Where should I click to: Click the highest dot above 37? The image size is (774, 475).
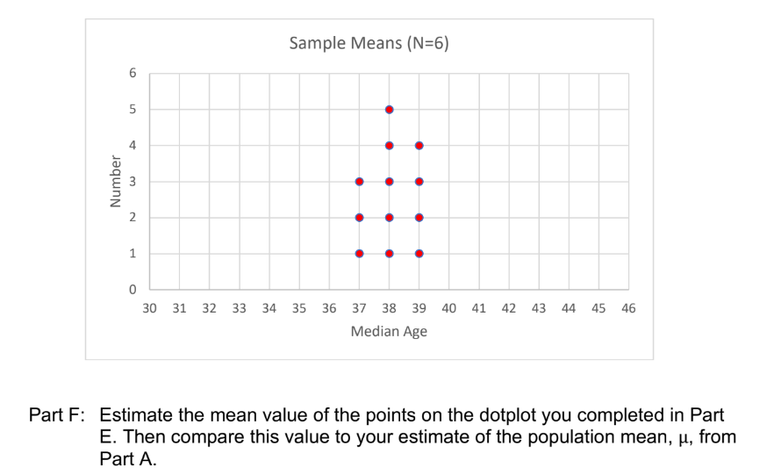pos(359,182)
